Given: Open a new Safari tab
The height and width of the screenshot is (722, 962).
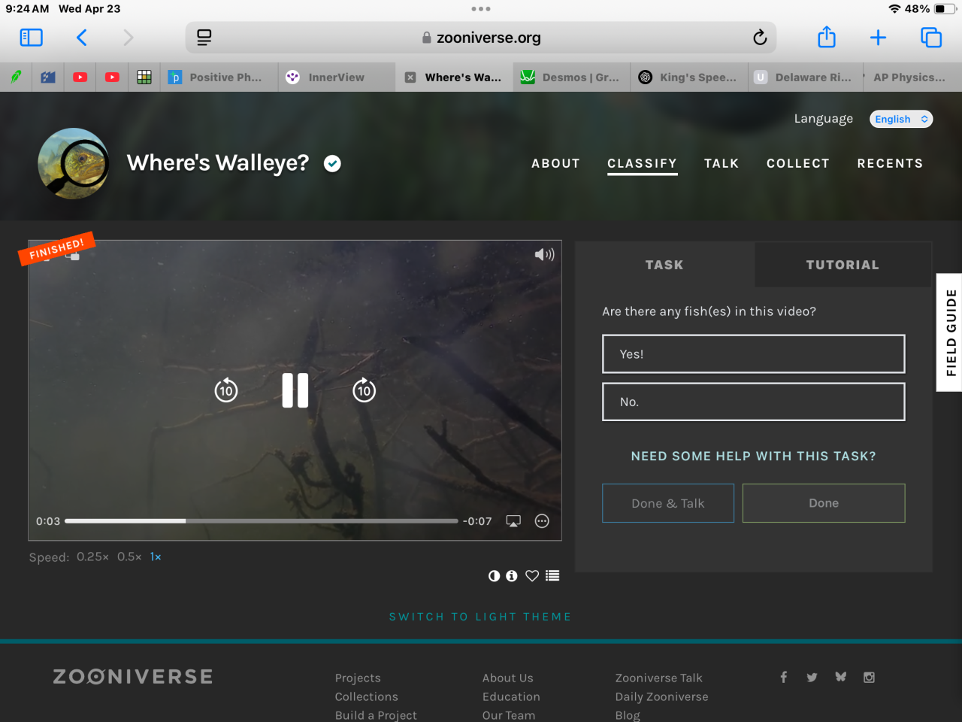Looking at the screenshot, I should [x=878, y=38].
